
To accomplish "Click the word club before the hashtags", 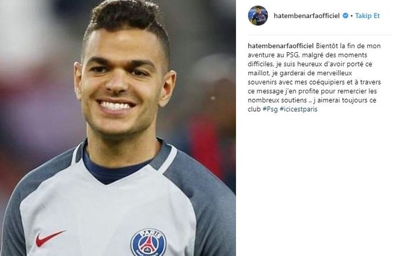I will tap(254, 109).
